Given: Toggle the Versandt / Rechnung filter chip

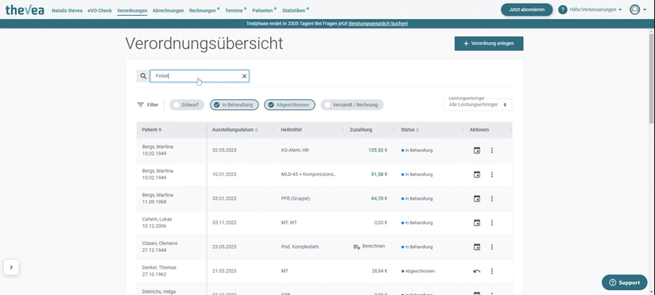Looking at the screenshot, I should pyautogui.click(x=352, y=105).
